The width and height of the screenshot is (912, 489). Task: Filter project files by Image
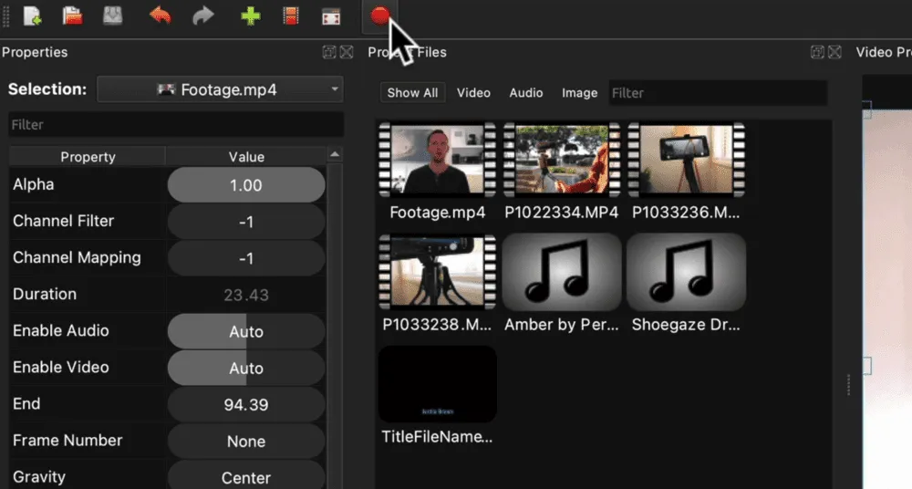point(579,92)
